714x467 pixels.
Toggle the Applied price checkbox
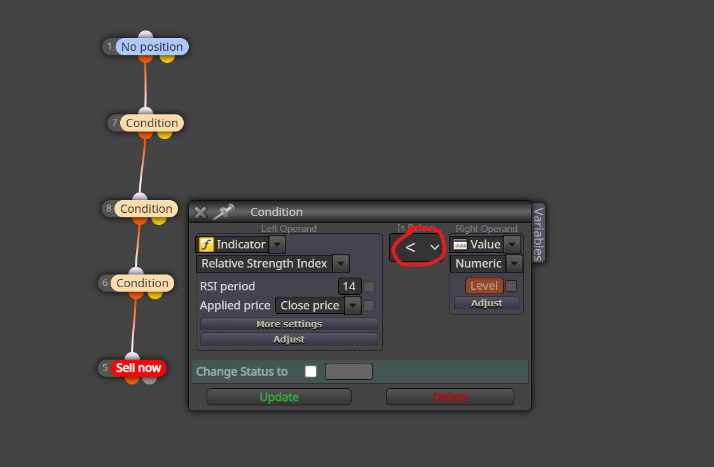point(369,306)
